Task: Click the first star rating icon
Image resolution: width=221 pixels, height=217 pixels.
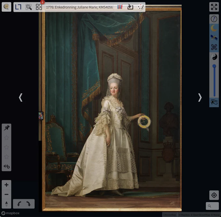Action: 6,138
